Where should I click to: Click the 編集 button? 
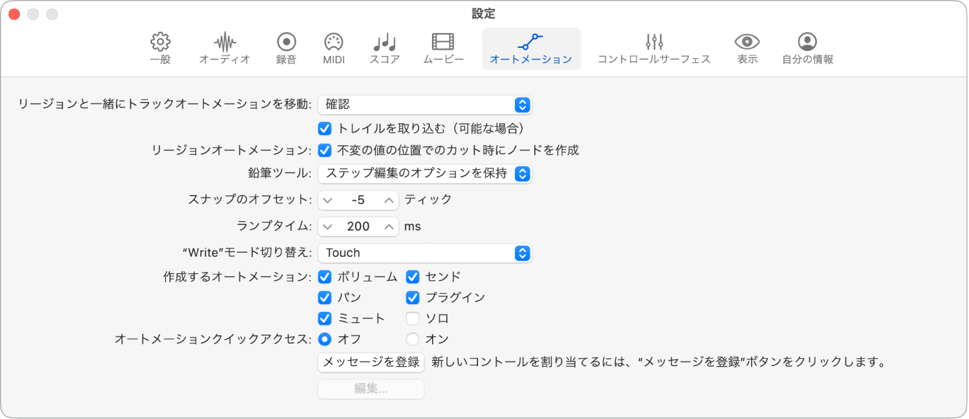[371, 389]
